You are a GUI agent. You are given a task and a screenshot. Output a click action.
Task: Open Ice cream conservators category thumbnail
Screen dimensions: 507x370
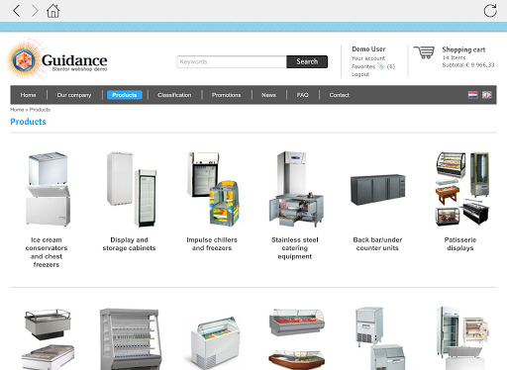pos(47,189)
